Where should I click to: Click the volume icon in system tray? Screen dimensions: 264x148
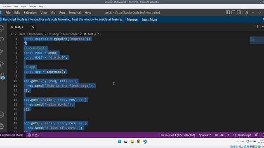tap(251, 141)
